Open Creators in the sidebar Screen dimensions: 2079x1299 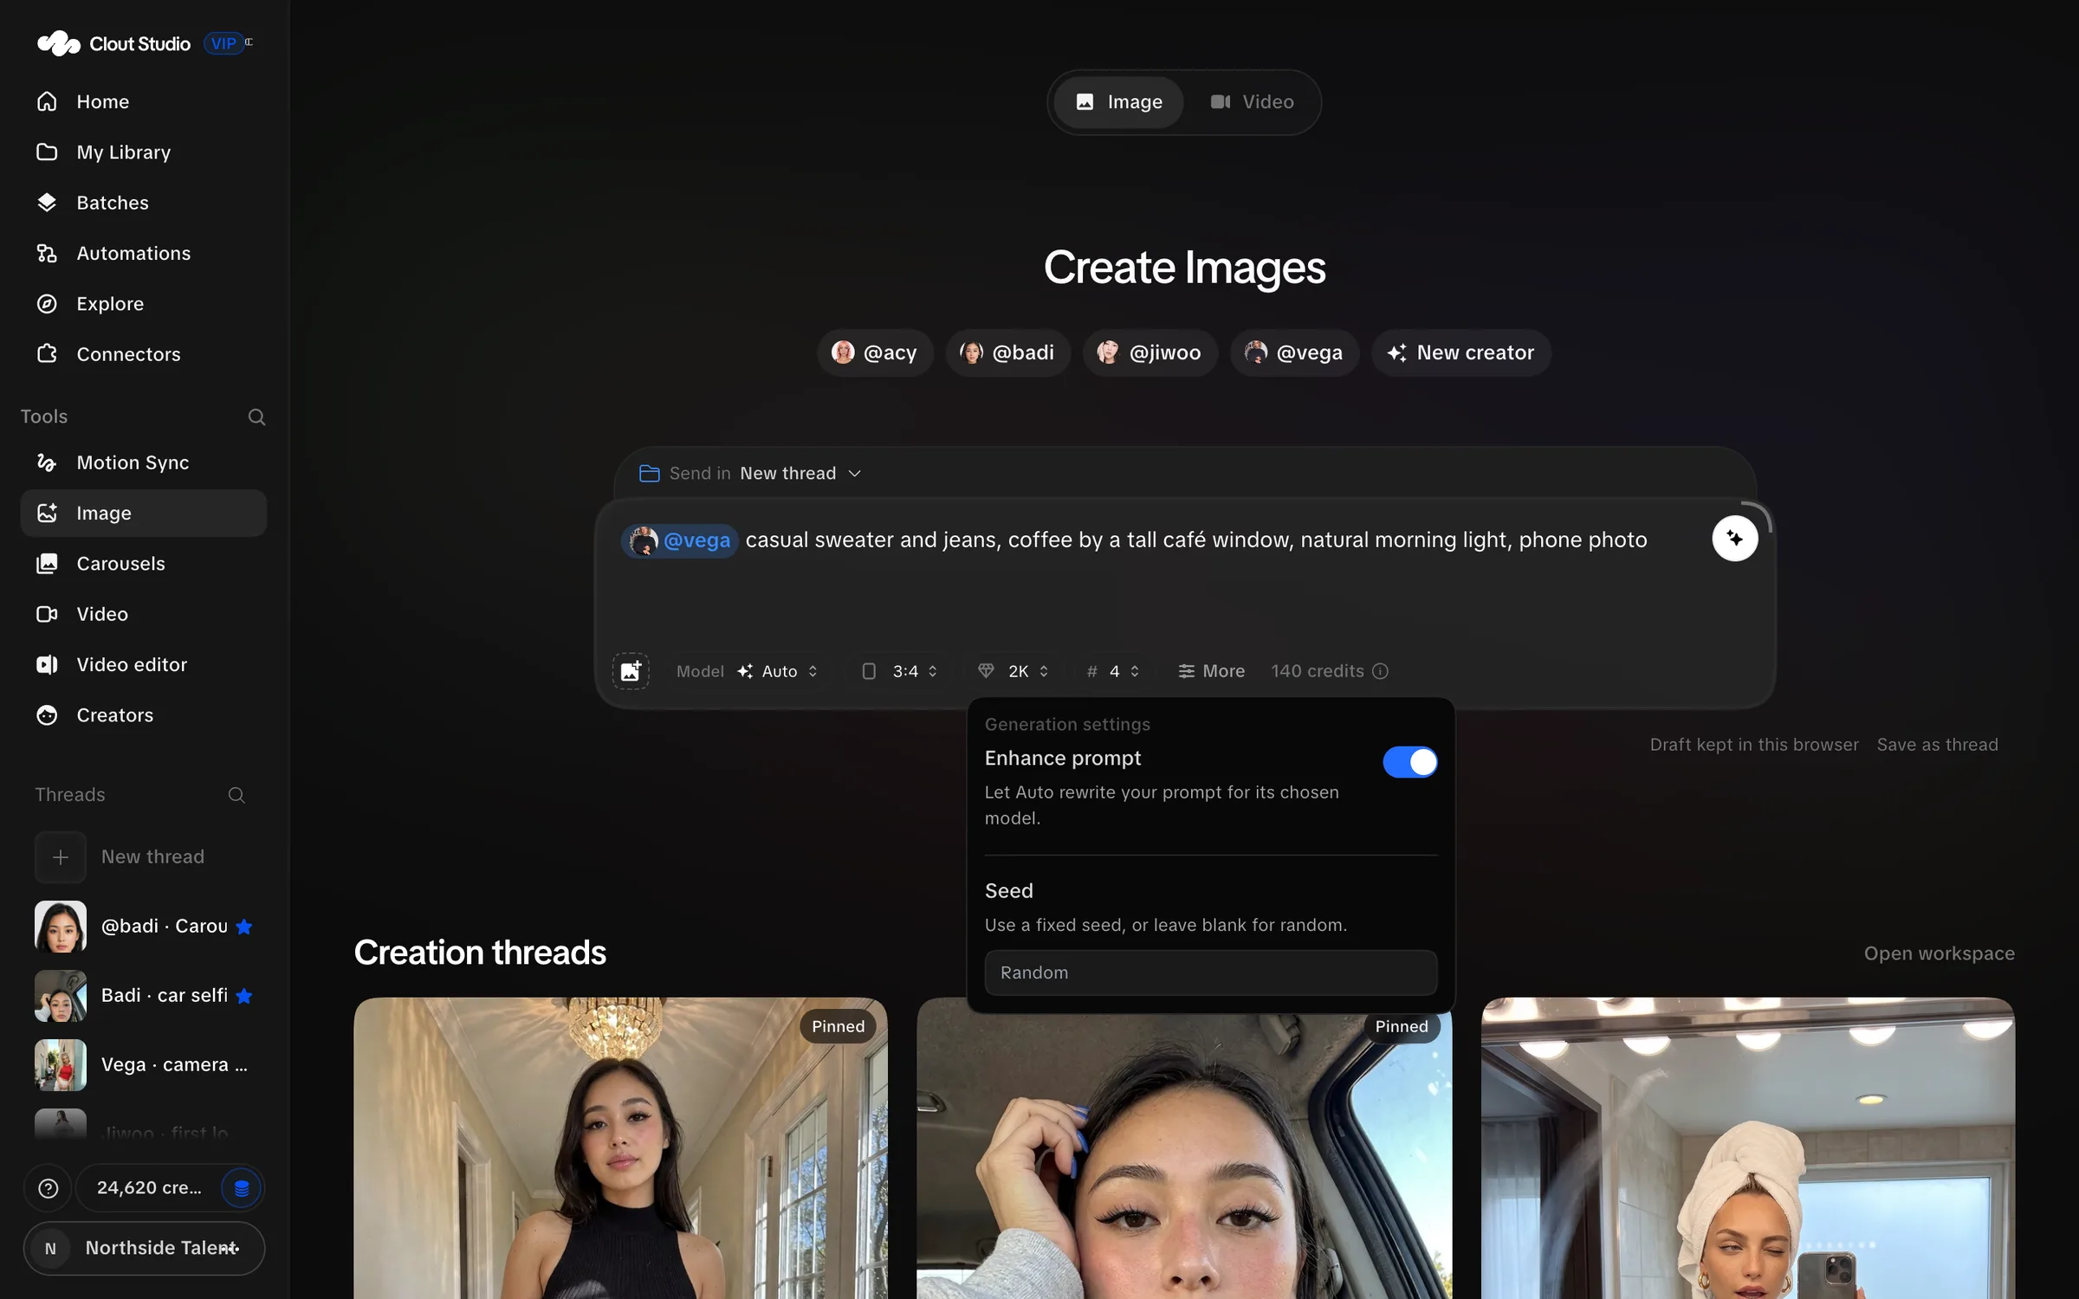(x=144, y=715)
